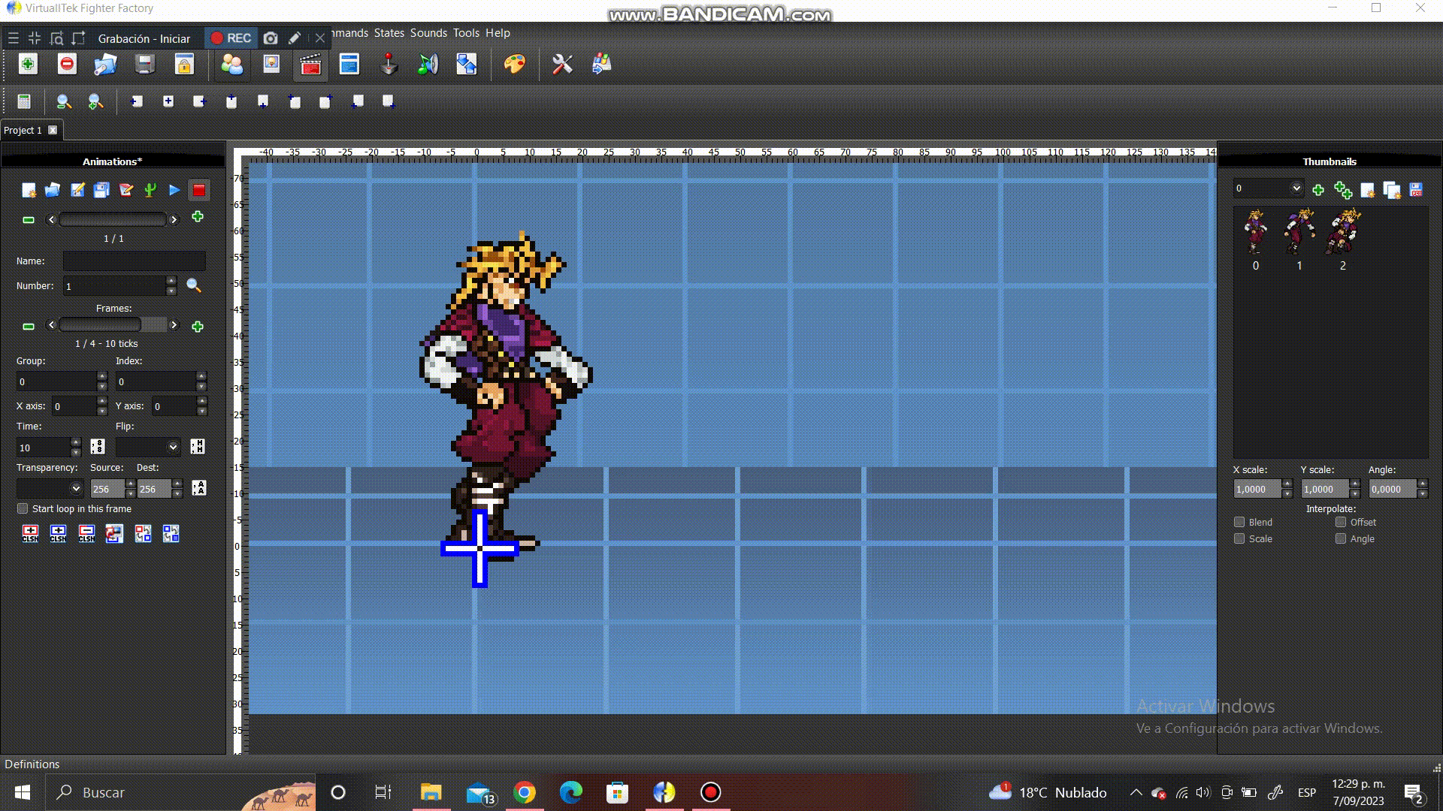The image size is (1443, 811).
Task: Click the Zoom in magnifier icon
Action: (x=95, y=101)
